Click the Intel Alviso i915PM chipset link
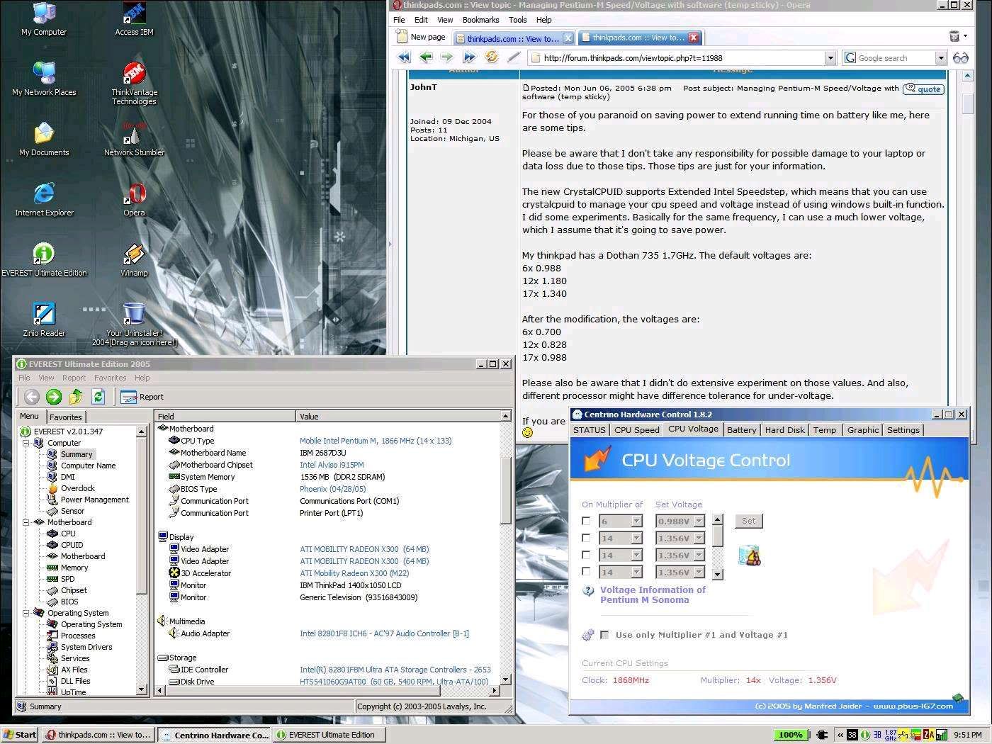 click(332, 465)
